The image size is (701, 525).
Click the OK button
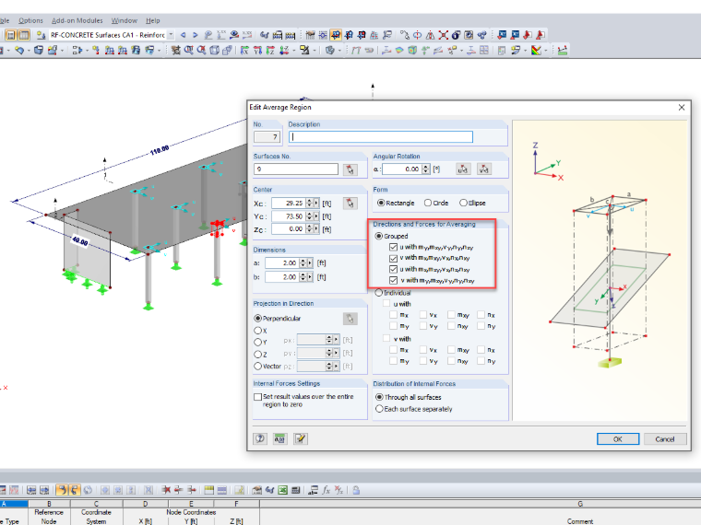coord(617,439)
